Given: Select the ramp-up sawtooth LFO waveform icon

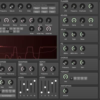Looking at the screenshot, I should 3,91.
